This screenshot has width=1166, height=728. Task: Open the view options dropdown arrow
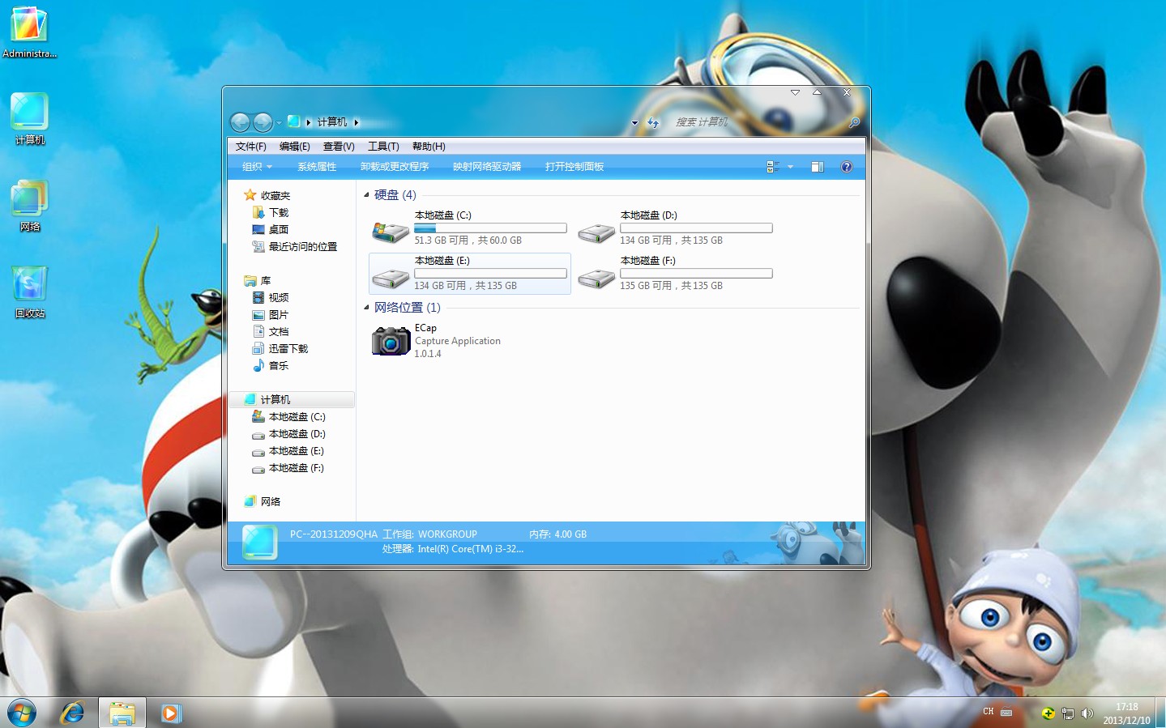[791, 167]
